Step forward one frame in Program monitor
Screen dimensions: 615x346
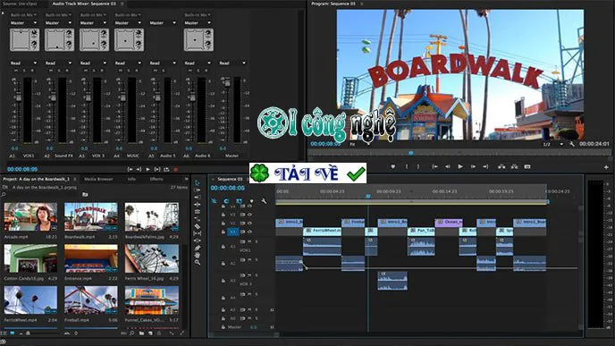tap(473, 166)
